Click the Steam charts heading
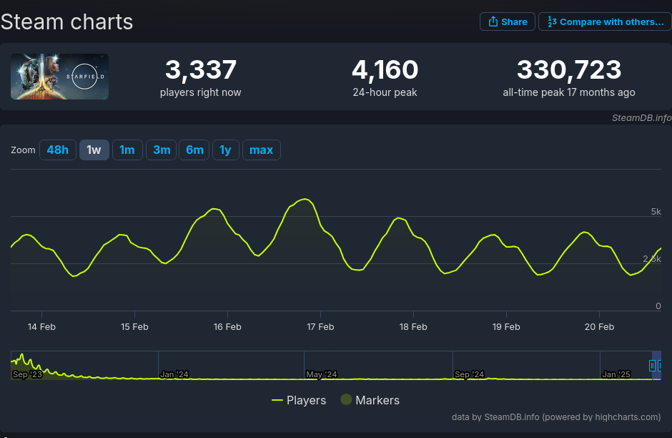The height and width of the screenshot is (438, 672). tap(67, 22)
